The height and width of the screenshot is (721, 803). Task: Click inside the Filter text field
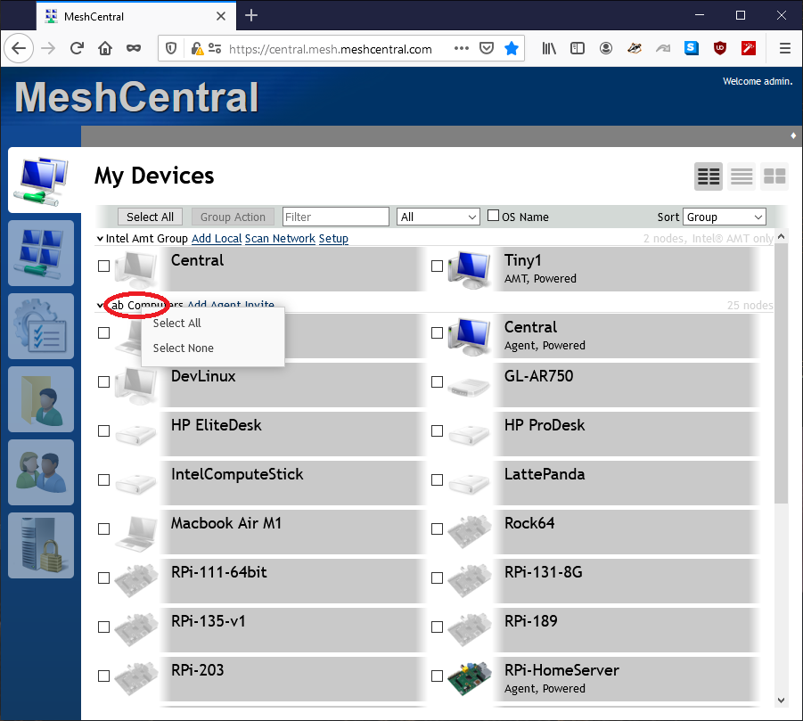click(335, 217)
